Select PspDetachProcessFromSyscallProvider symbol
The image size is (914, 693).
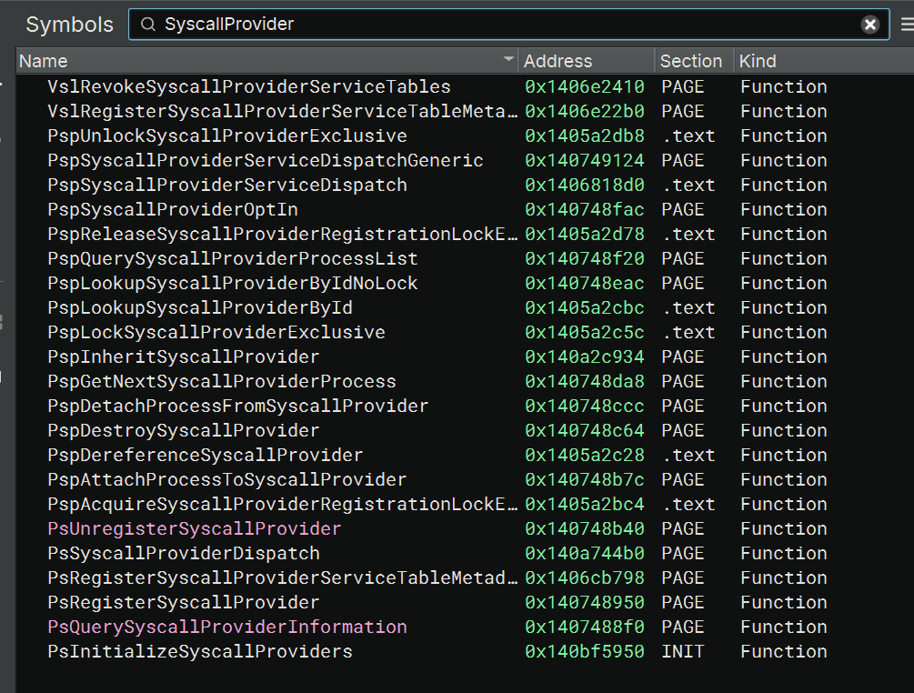pyautogui.click(x=238, y=406)
